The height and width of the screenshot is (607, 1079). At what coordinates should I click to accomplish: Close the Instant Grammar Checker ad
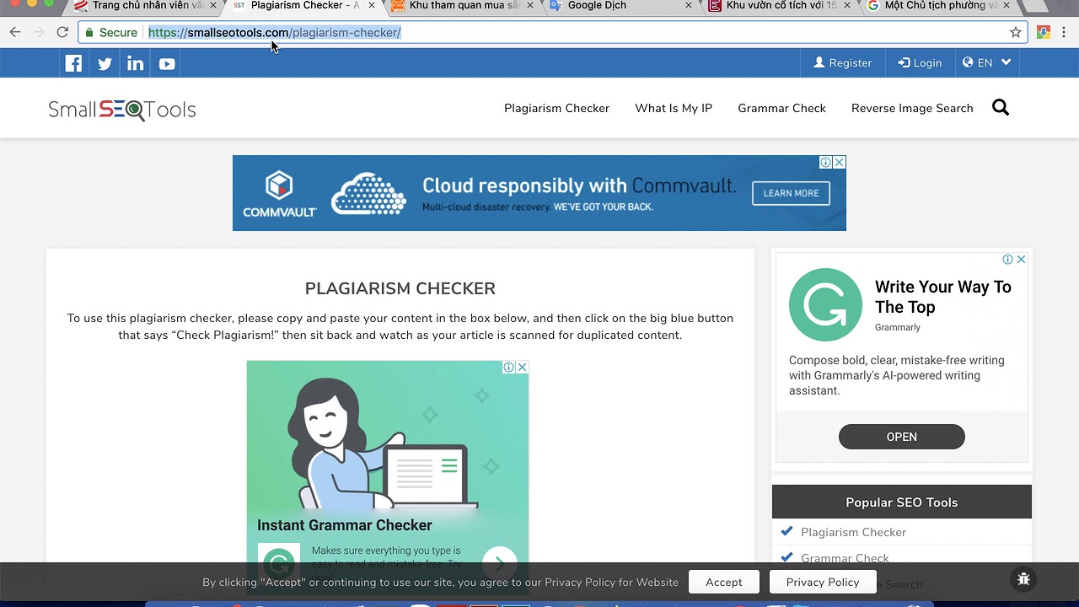click(x=522, y=367)
